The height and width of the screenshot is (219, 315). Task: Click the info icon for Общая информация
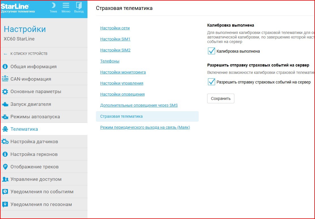coord(5,66)
